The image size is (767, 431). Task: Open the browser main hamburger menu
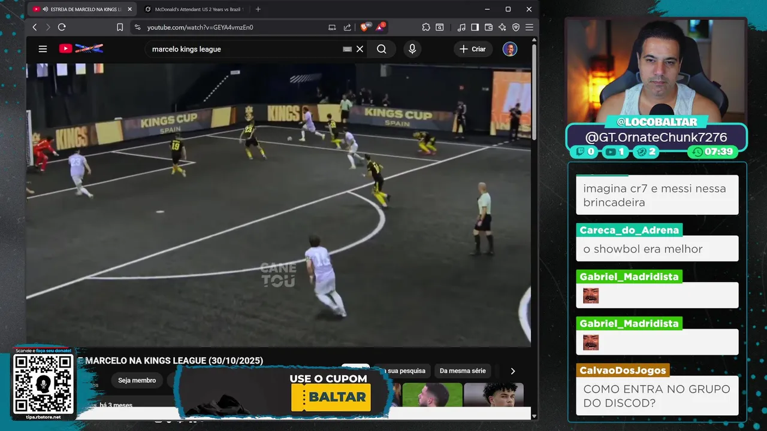point(529,27)
